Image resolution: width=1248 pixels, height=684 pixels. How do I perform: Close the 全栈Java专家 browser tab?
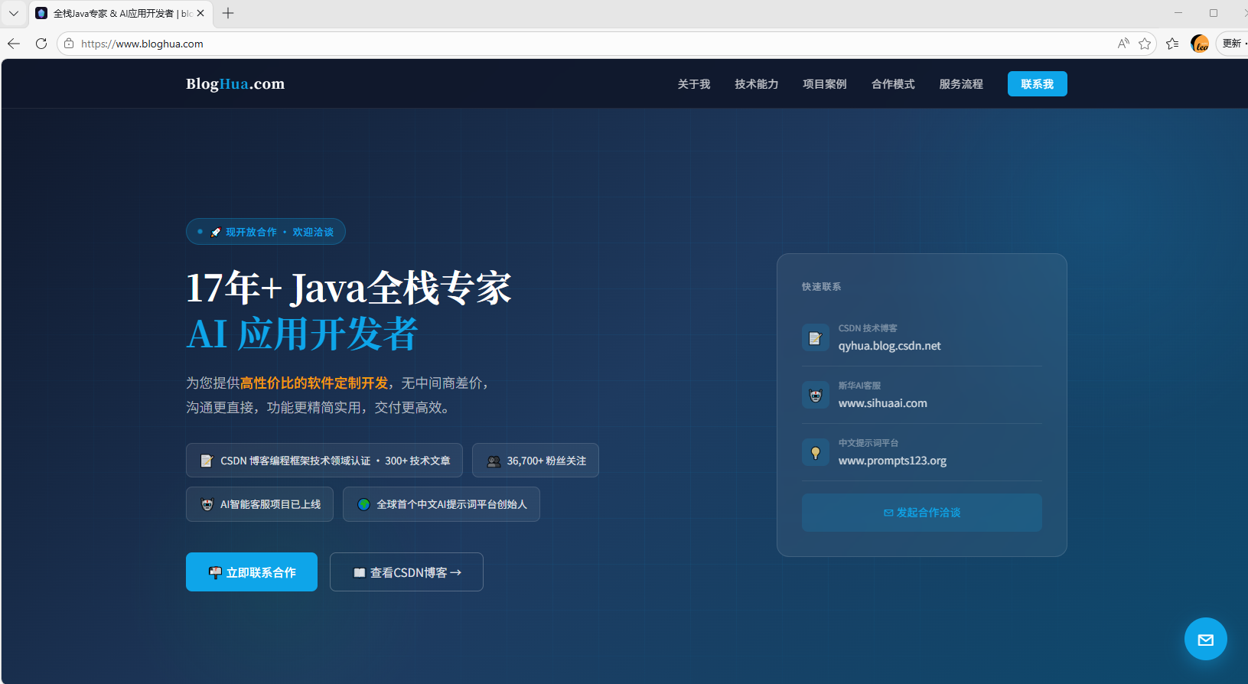pos(200,13)
